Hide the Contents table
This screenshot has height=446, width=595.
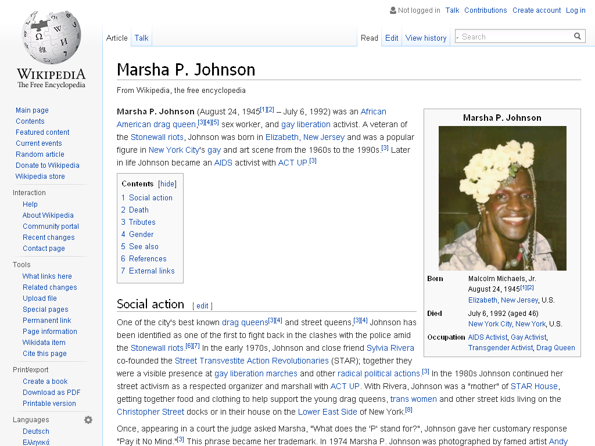click(167, 184)
